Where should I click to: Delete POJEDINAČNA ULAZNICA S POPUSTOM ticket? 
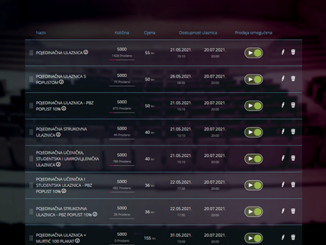(x=293, y=79)
